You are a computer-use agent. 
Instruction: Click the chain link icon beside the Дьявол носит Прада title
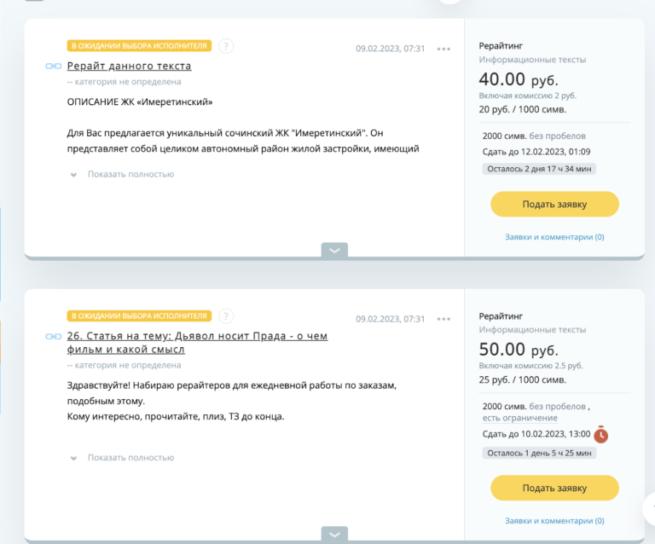(x=54, y=336)
